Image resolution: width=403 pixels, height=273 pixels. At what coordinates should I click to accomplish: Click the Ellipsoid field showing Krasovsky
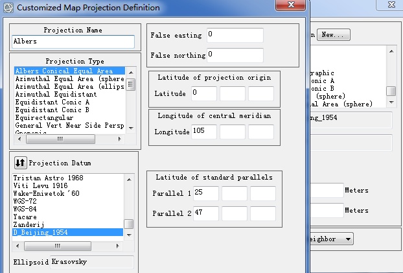coord(92,262)
